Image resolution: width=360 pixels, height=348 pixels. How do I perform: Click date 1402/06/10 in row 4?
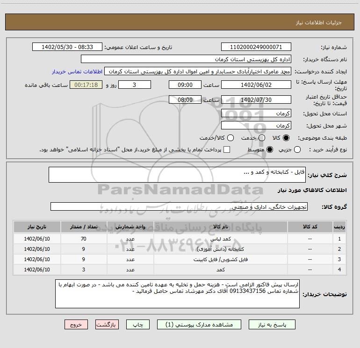pyautogui.click(x=37, y=270)
